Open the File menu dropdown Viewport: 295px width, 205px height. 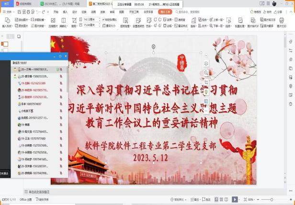click(9, 11)
